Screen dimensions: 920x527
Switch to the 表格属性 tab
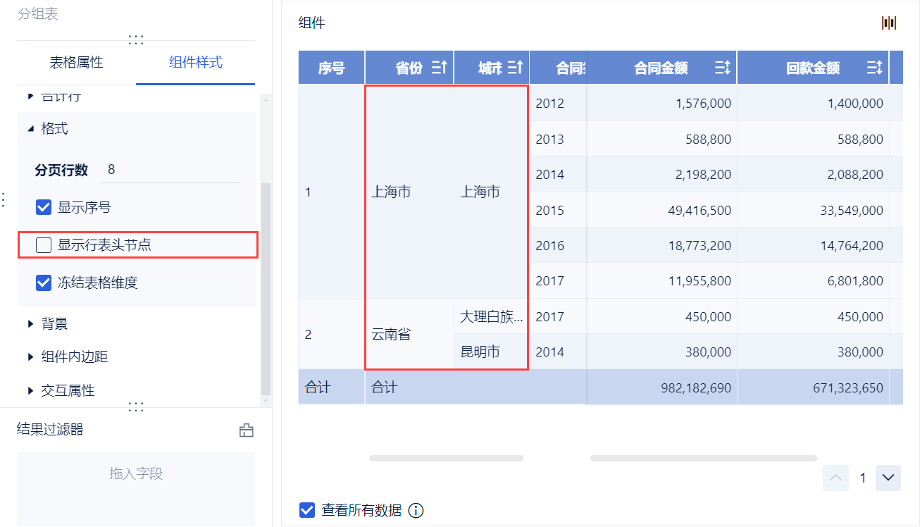(x=76, y=63)
